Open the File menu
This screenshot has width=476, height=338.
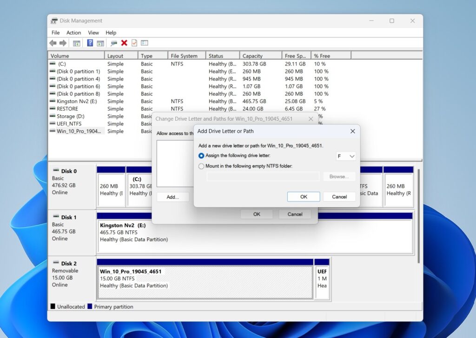click(x=56, y=33)
